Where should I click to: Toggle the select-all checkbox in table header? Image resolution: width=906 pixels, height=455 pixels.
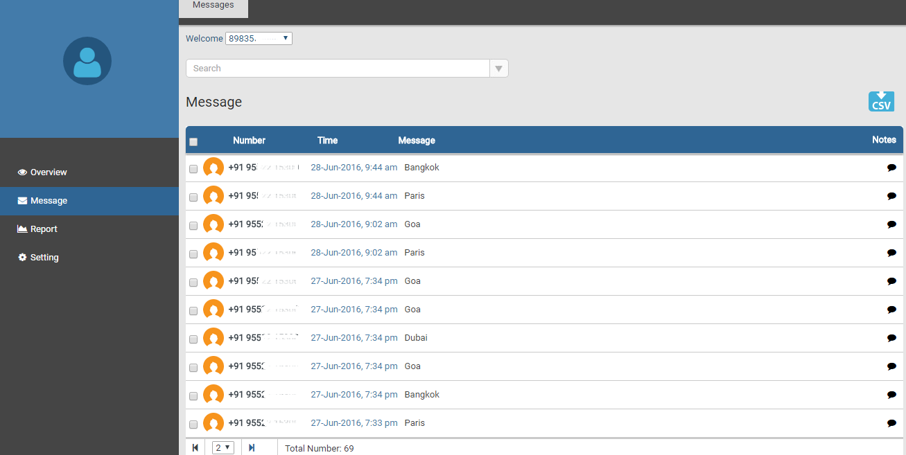click(193, 142)
